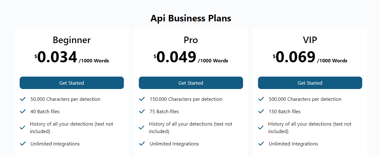This screenshot has width=380, height=156.
Task: Click VIP plan history of detections checkmark
Action: pyautogui.click(x=261, y=127)
